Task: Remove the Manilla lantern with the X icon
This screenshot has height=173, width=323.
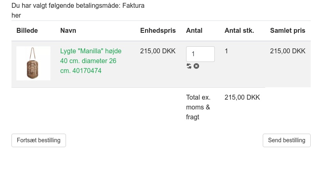Action: click(196, 66)
